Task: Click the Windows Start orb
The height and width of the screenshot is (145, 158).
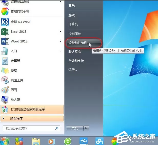Action: point(5,141)
